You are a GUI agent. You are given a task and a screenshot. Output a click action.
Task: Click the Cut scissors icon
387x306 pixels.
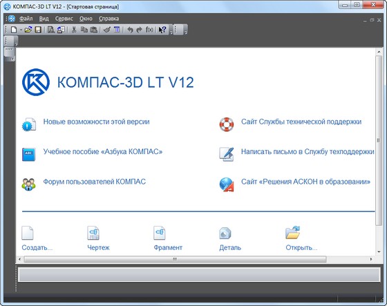73,30
